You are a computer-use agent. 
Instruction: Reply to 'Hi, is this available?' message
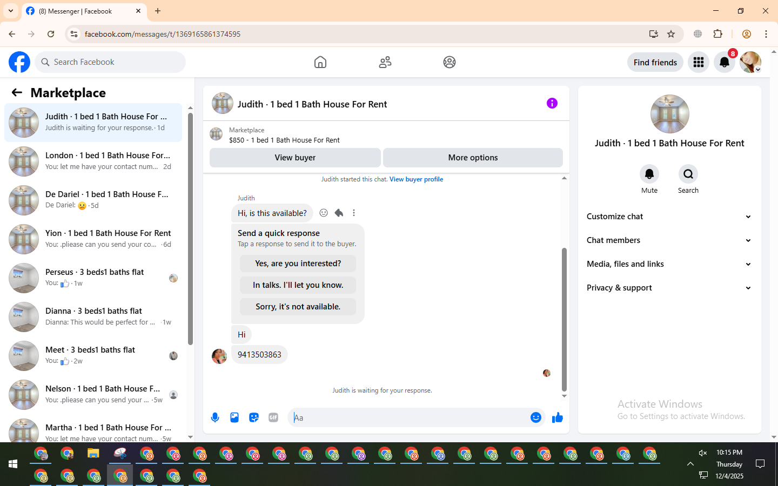[x=339, y=213]
